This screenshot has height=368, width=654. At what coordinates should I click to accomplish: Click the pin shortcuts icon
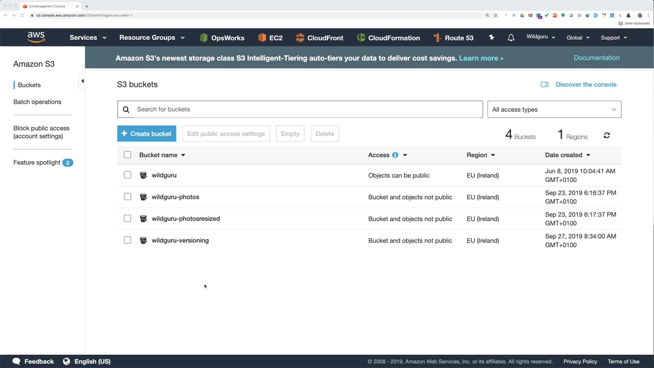(x=492, y=37)
